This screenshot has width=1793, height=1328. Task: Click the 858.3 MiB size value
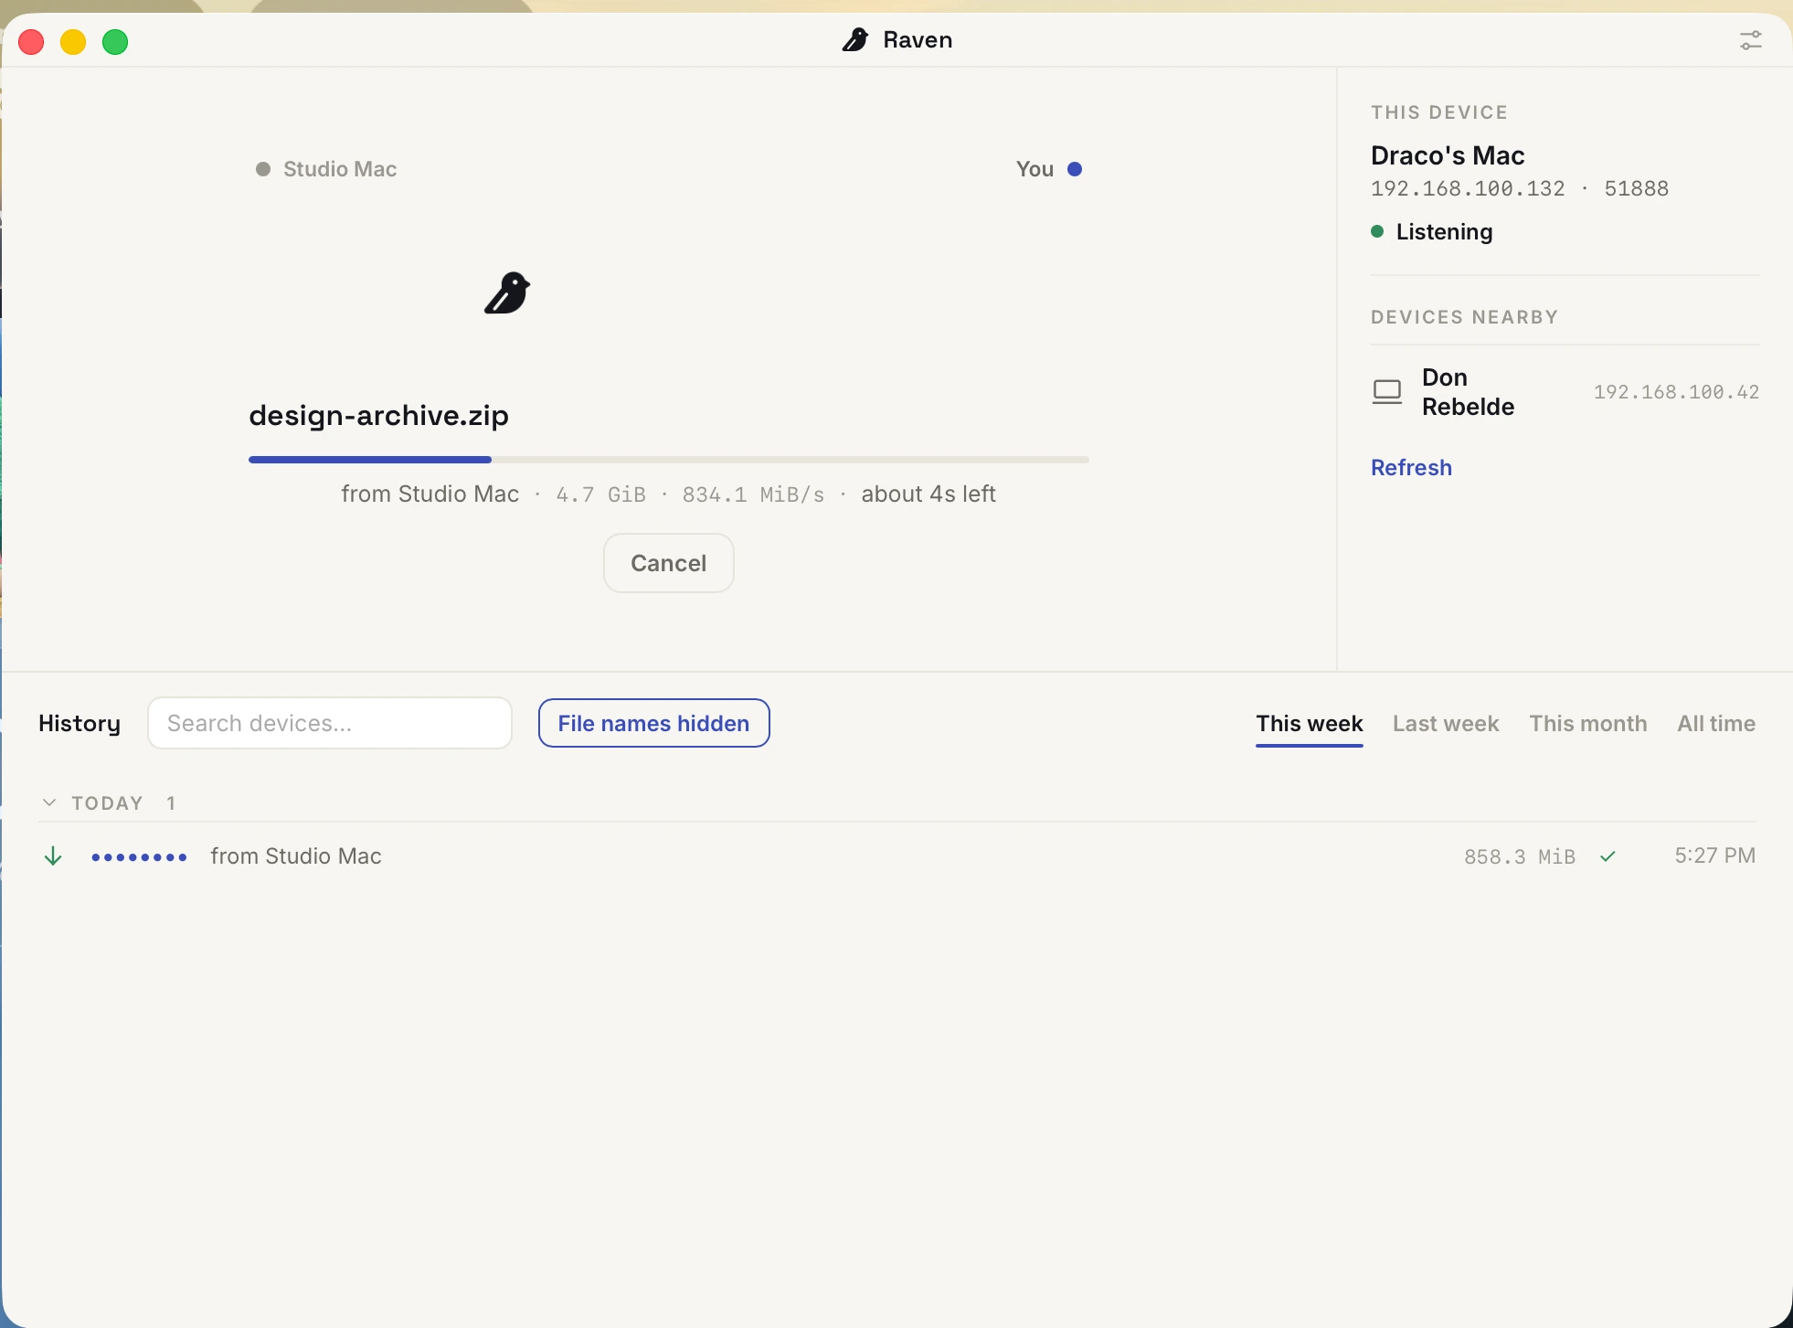[x=1520, y=856]
